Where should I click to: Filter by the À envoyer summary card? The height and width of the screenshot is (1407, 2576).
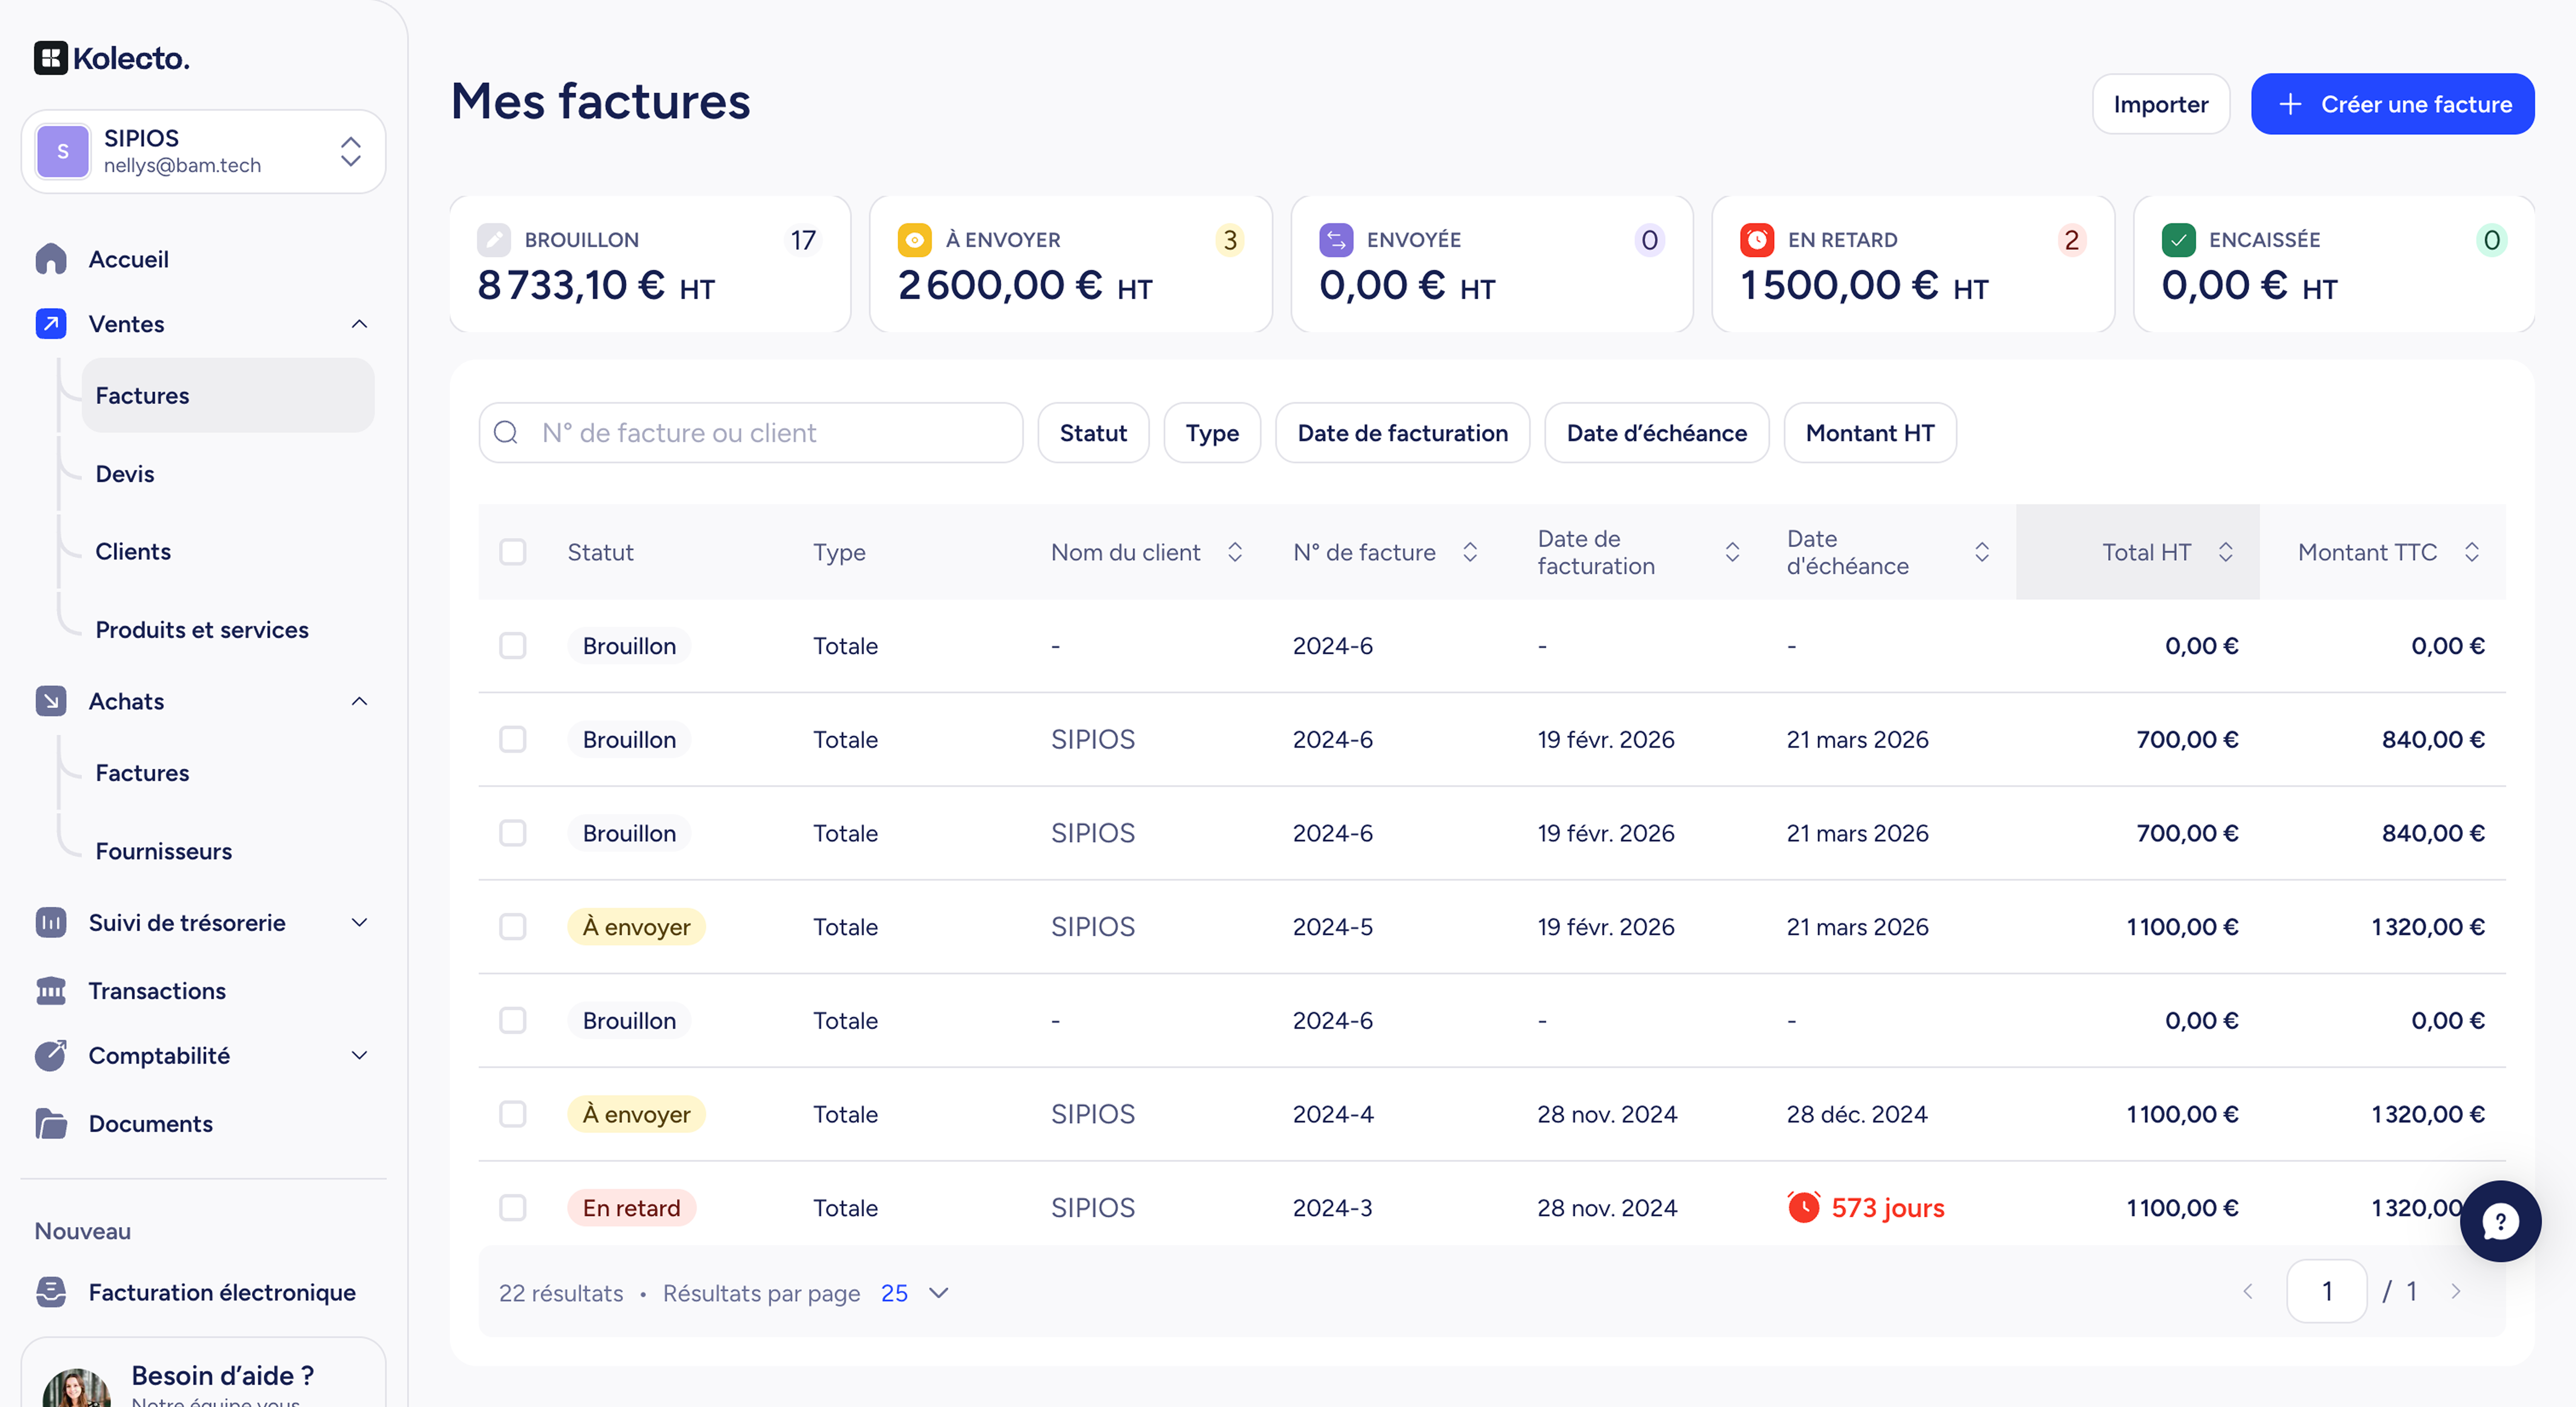point(1071,264)
